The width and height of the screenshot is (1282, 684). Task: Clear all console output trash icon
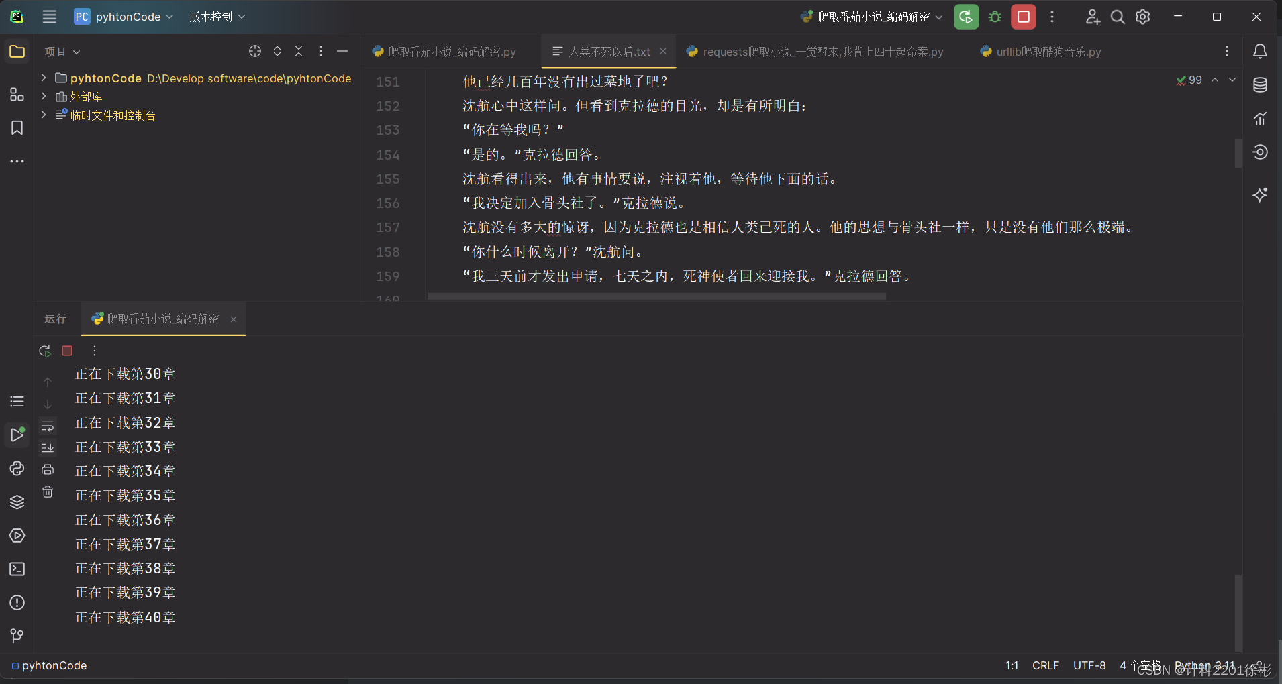tap(48, 492)
